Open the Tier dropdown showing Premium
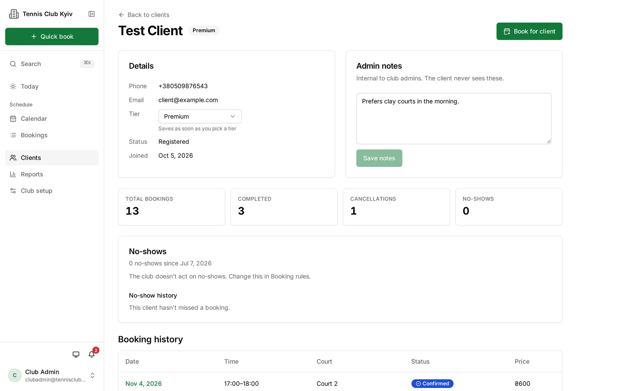 (x=200, y=117)
